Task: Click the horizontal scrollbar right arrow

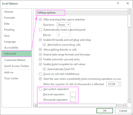Action: [x=125, y=105]
